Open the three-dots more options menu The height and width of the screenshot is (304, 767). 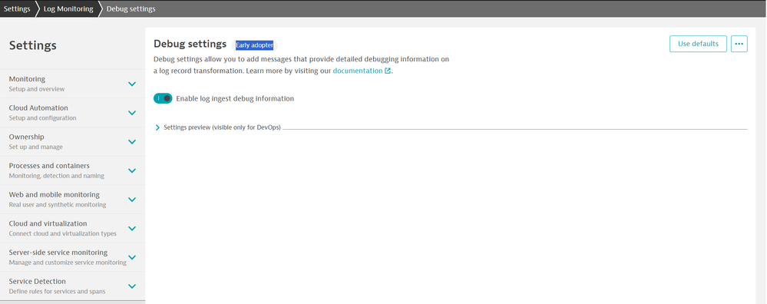739,44
